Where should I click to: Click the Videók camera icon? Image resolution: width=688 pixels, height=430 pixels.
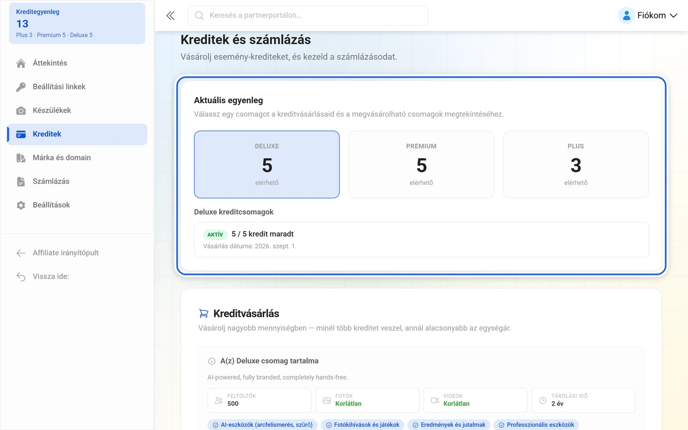coord(435,400)
